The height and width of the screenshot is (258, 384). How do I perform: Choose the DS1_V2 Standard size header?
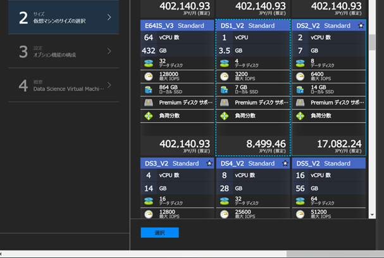253,25
